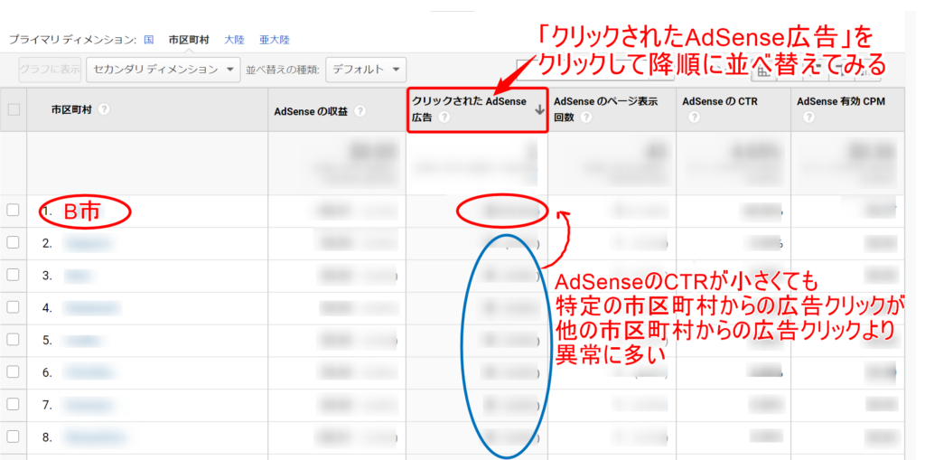The height and width of the screenshot is (460, 925).
Task: Check the checkbox for row 7
Action: point(13,405)
